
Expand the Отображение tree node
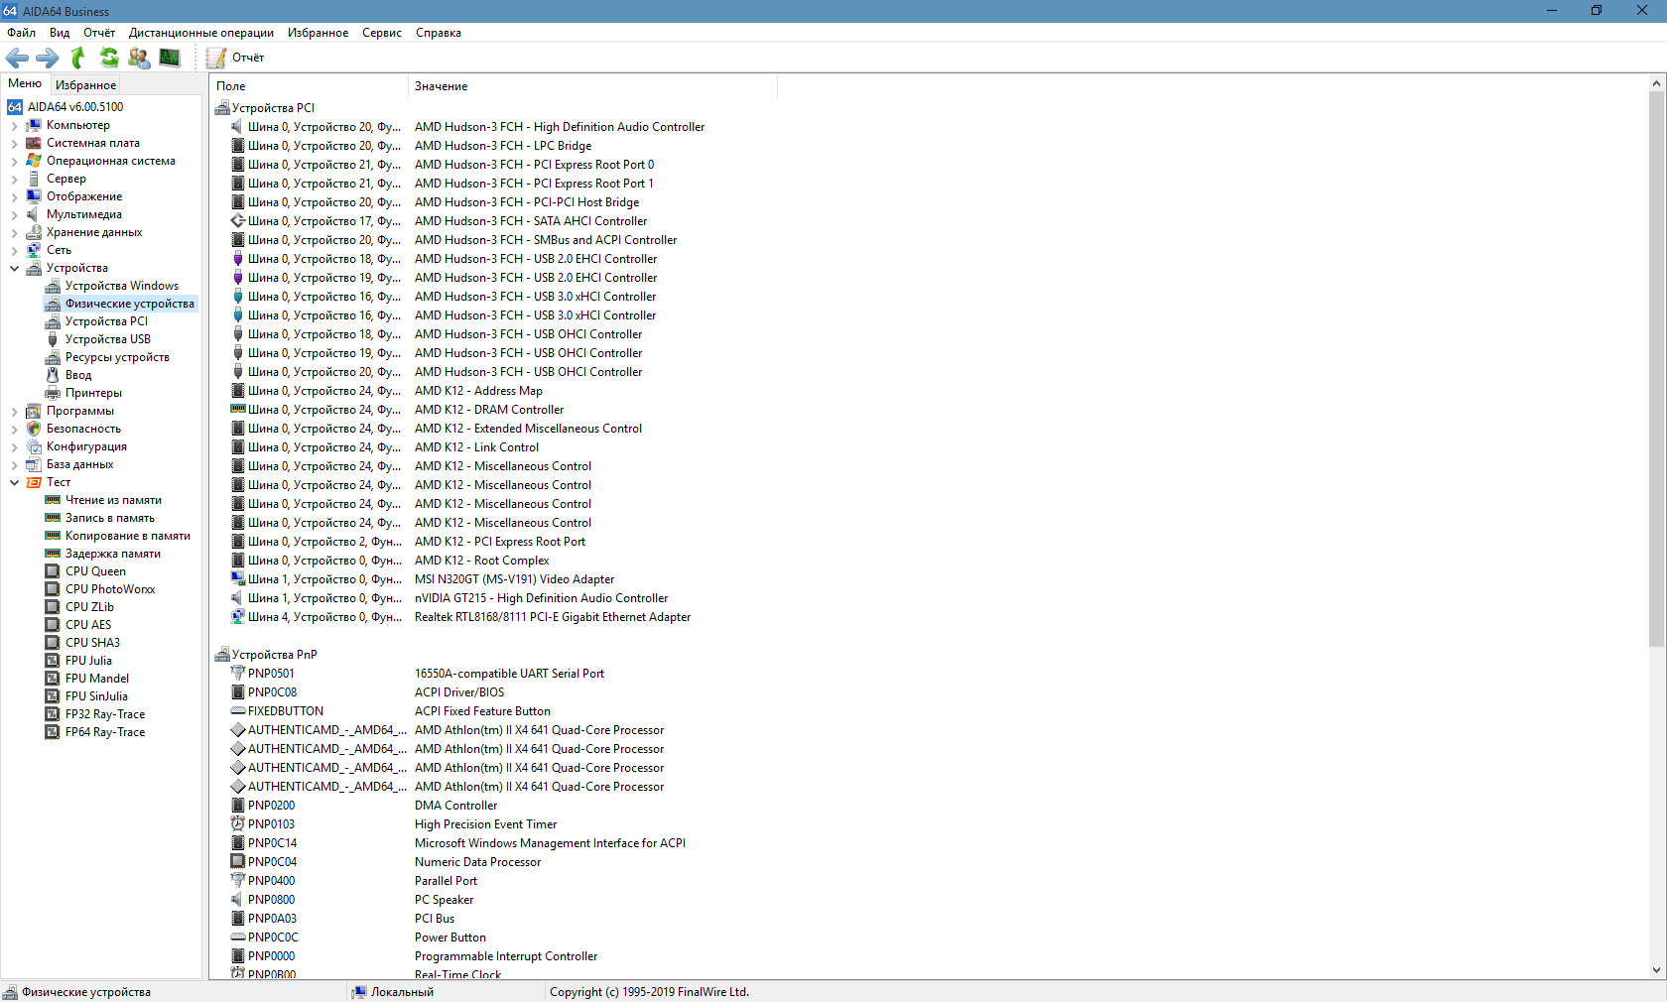click(x=14, y=197)
